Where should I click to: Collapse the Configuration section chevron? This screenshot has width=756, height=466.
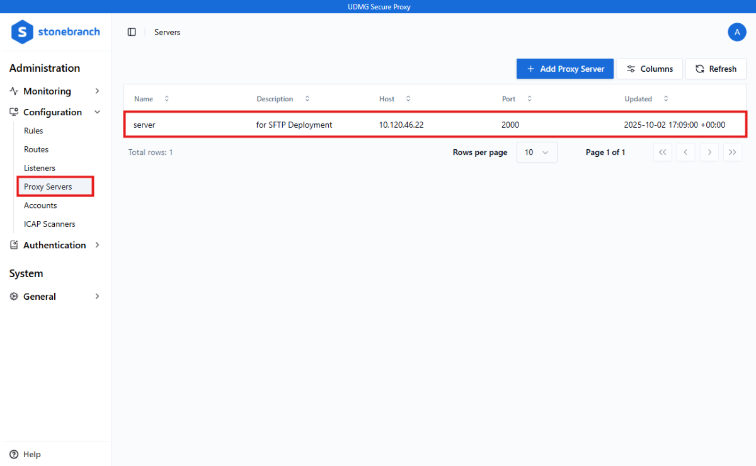[97, 111]
